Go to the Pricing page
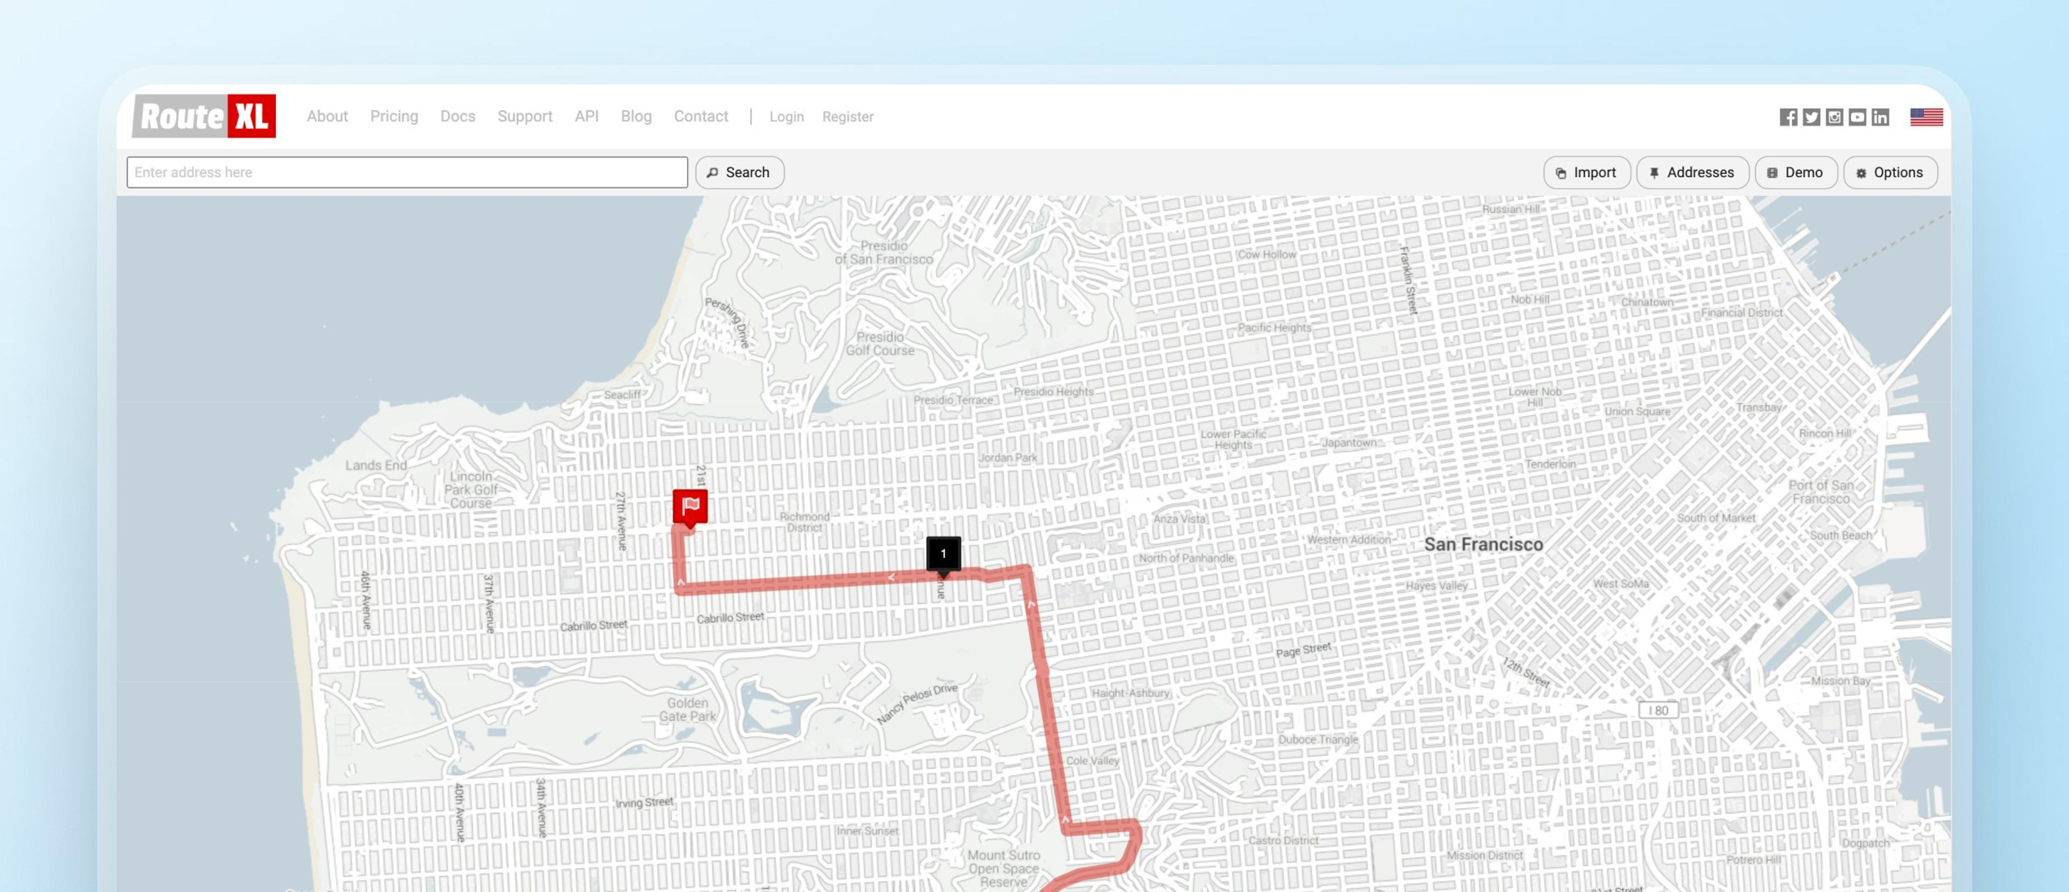This screenshot has width=2069, height=892. (393, 116)
